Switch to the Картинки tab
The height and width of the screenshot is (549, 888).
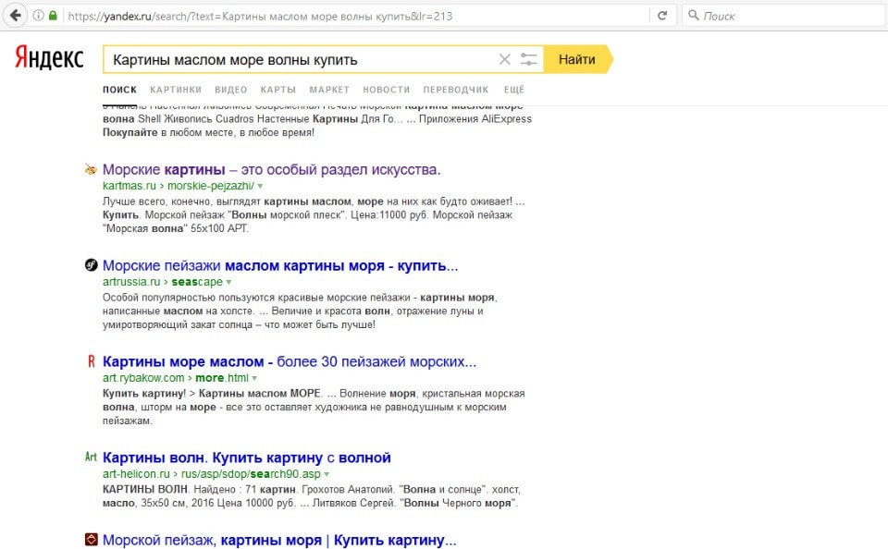(175, 90)
